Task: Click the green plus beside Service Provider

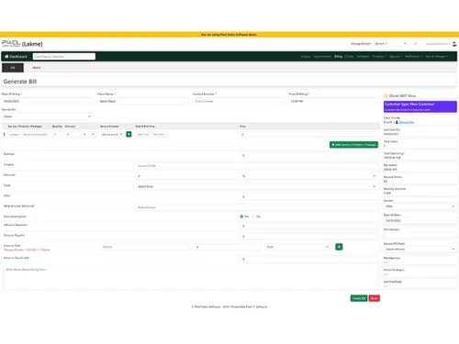Action: point(129,134)
